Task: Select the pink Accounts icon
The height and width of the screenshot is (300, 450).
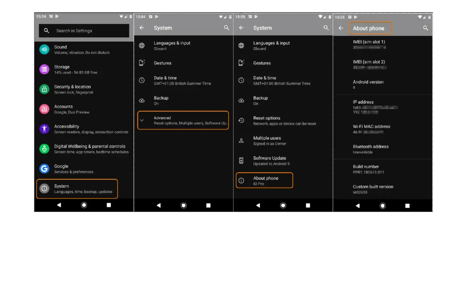Action: pyautogui.click(x=45, y=109)
